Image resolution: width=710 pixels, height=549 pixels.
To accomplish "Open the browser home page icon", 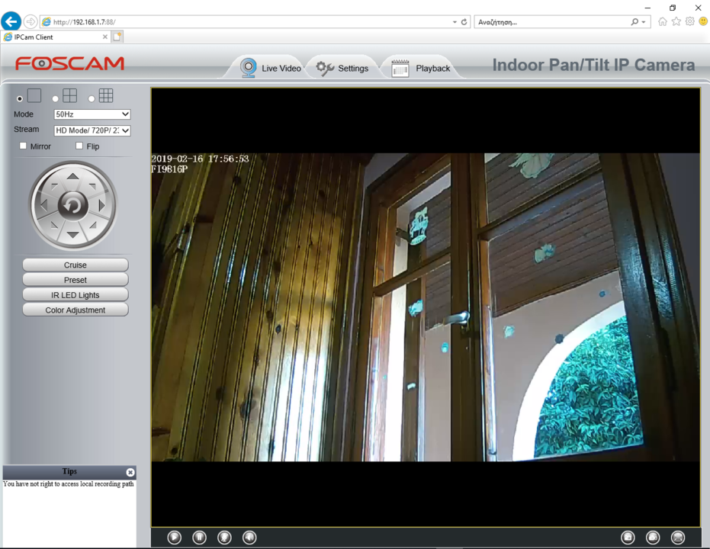I will [x=663, y=21].
